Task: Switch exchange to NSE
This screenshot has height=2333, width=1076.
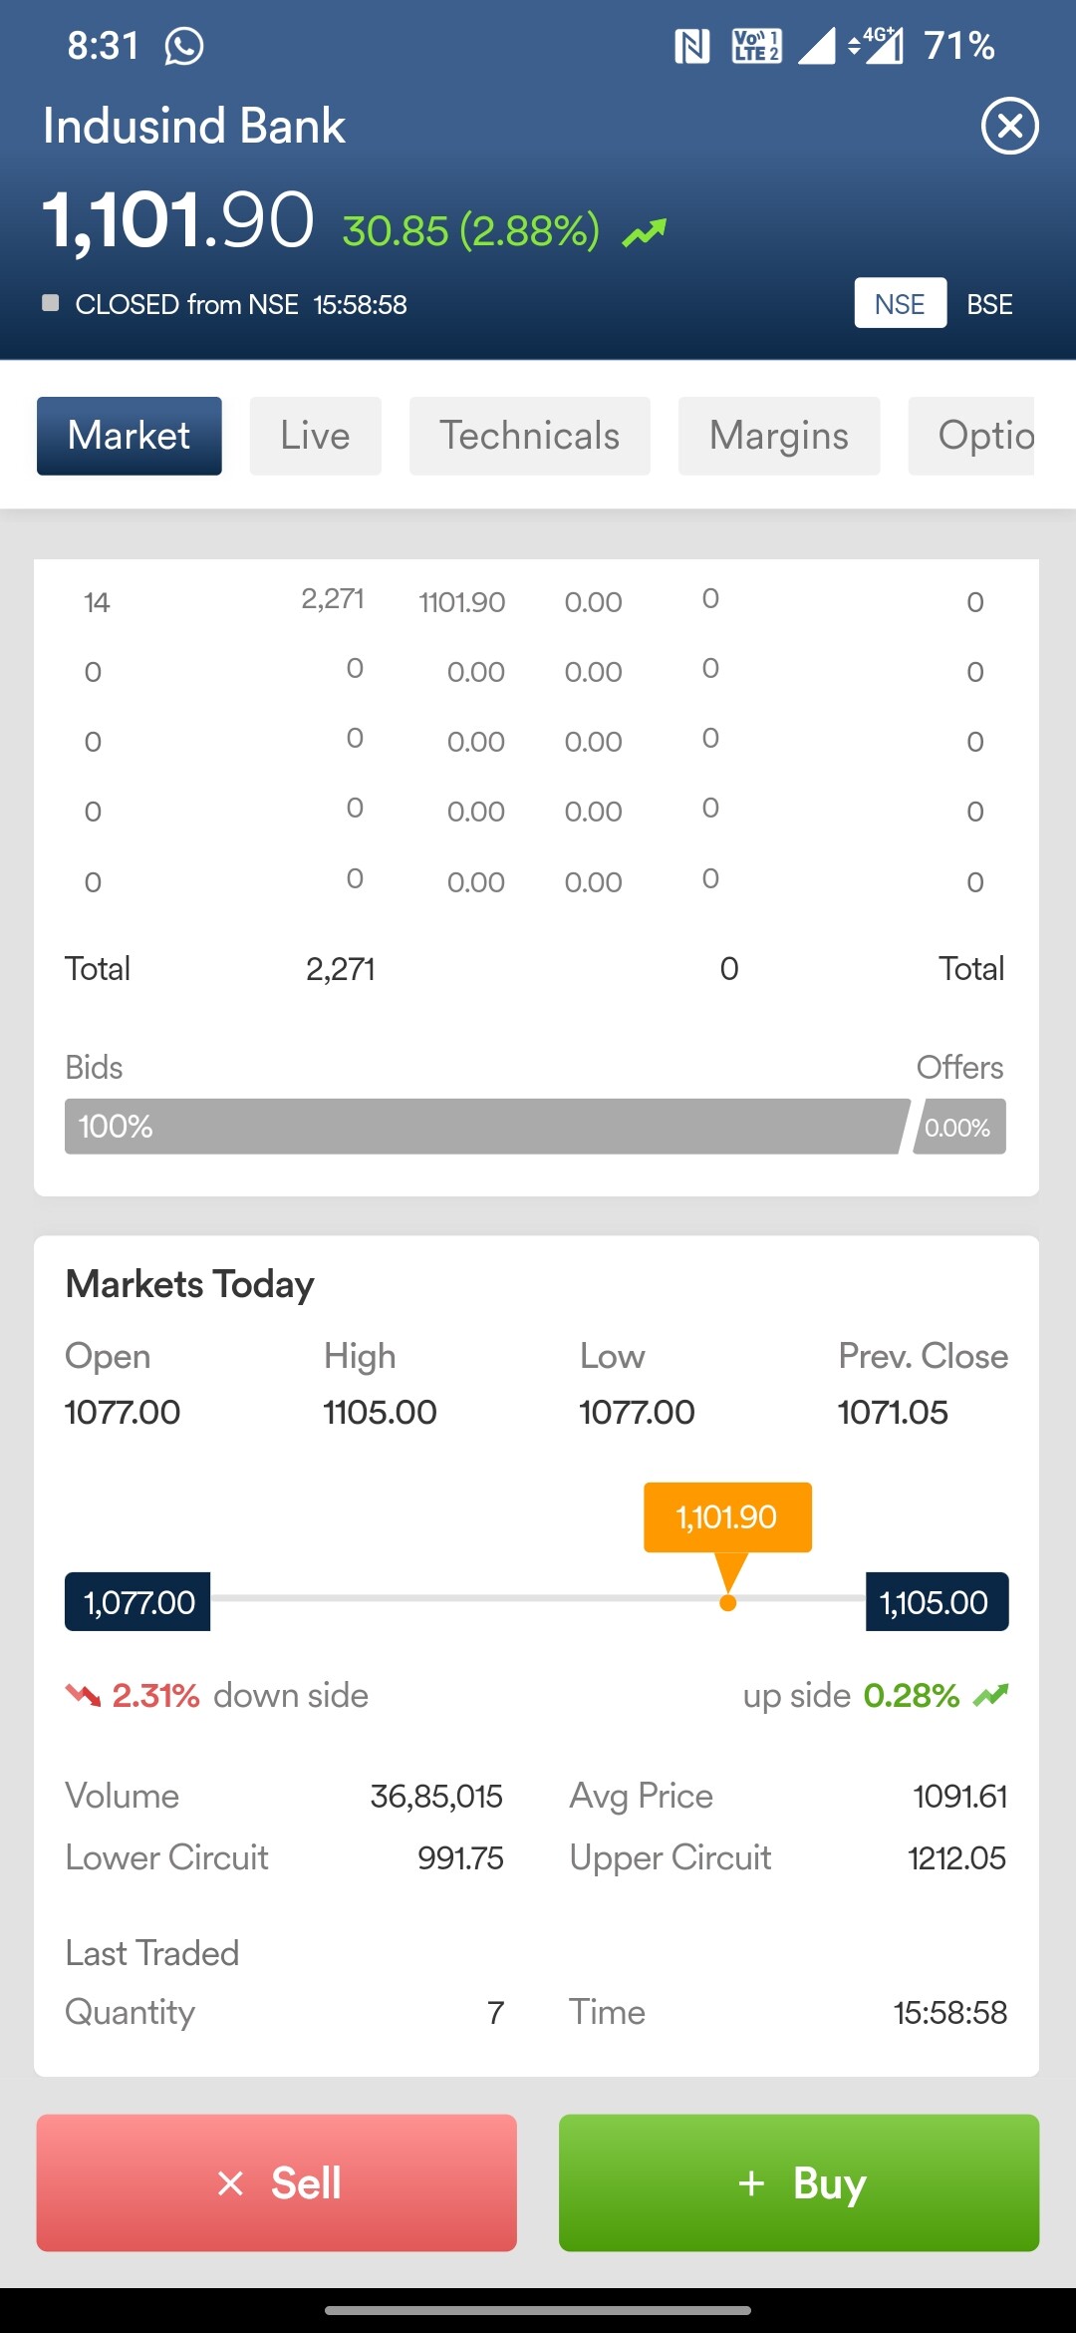Action: [900, 303]
